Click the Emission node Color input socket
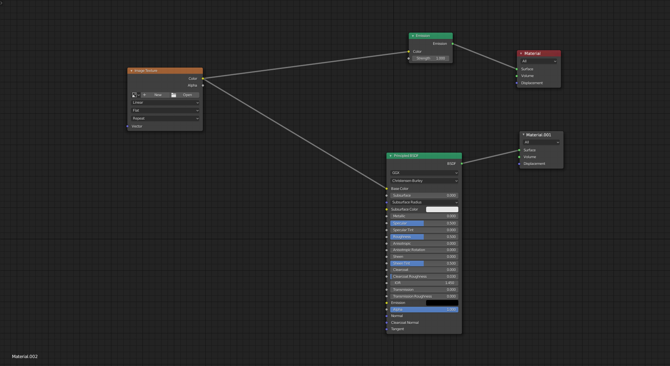 [x=409, y=52]
